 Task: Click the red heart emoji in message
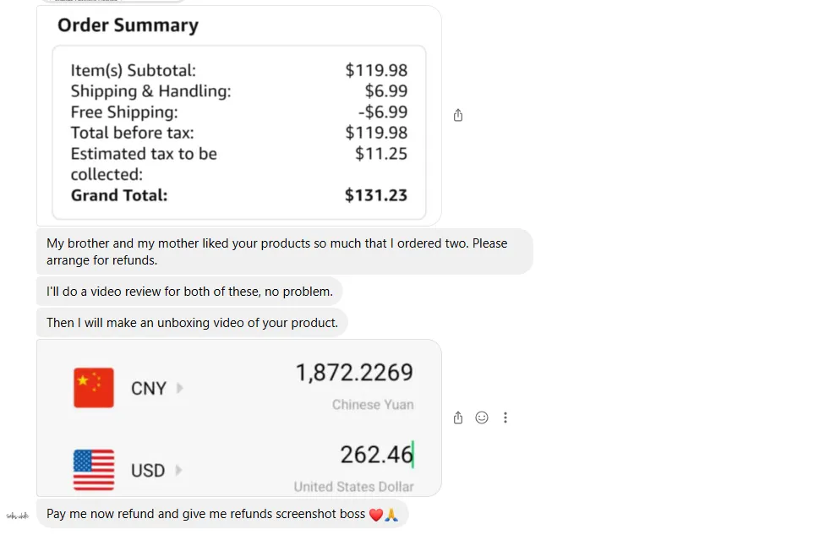(x=376, y=515)
